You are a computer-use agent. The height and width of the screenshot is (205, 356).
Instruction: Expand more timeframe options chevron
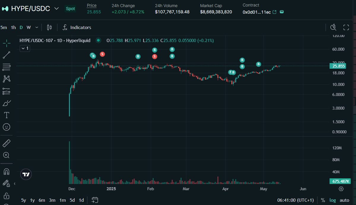coord(37,28)
